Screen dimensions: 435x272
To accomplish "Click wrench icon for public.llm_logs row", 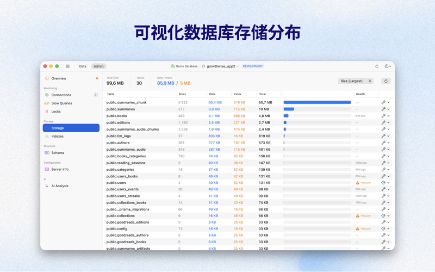I will [383, 136].
